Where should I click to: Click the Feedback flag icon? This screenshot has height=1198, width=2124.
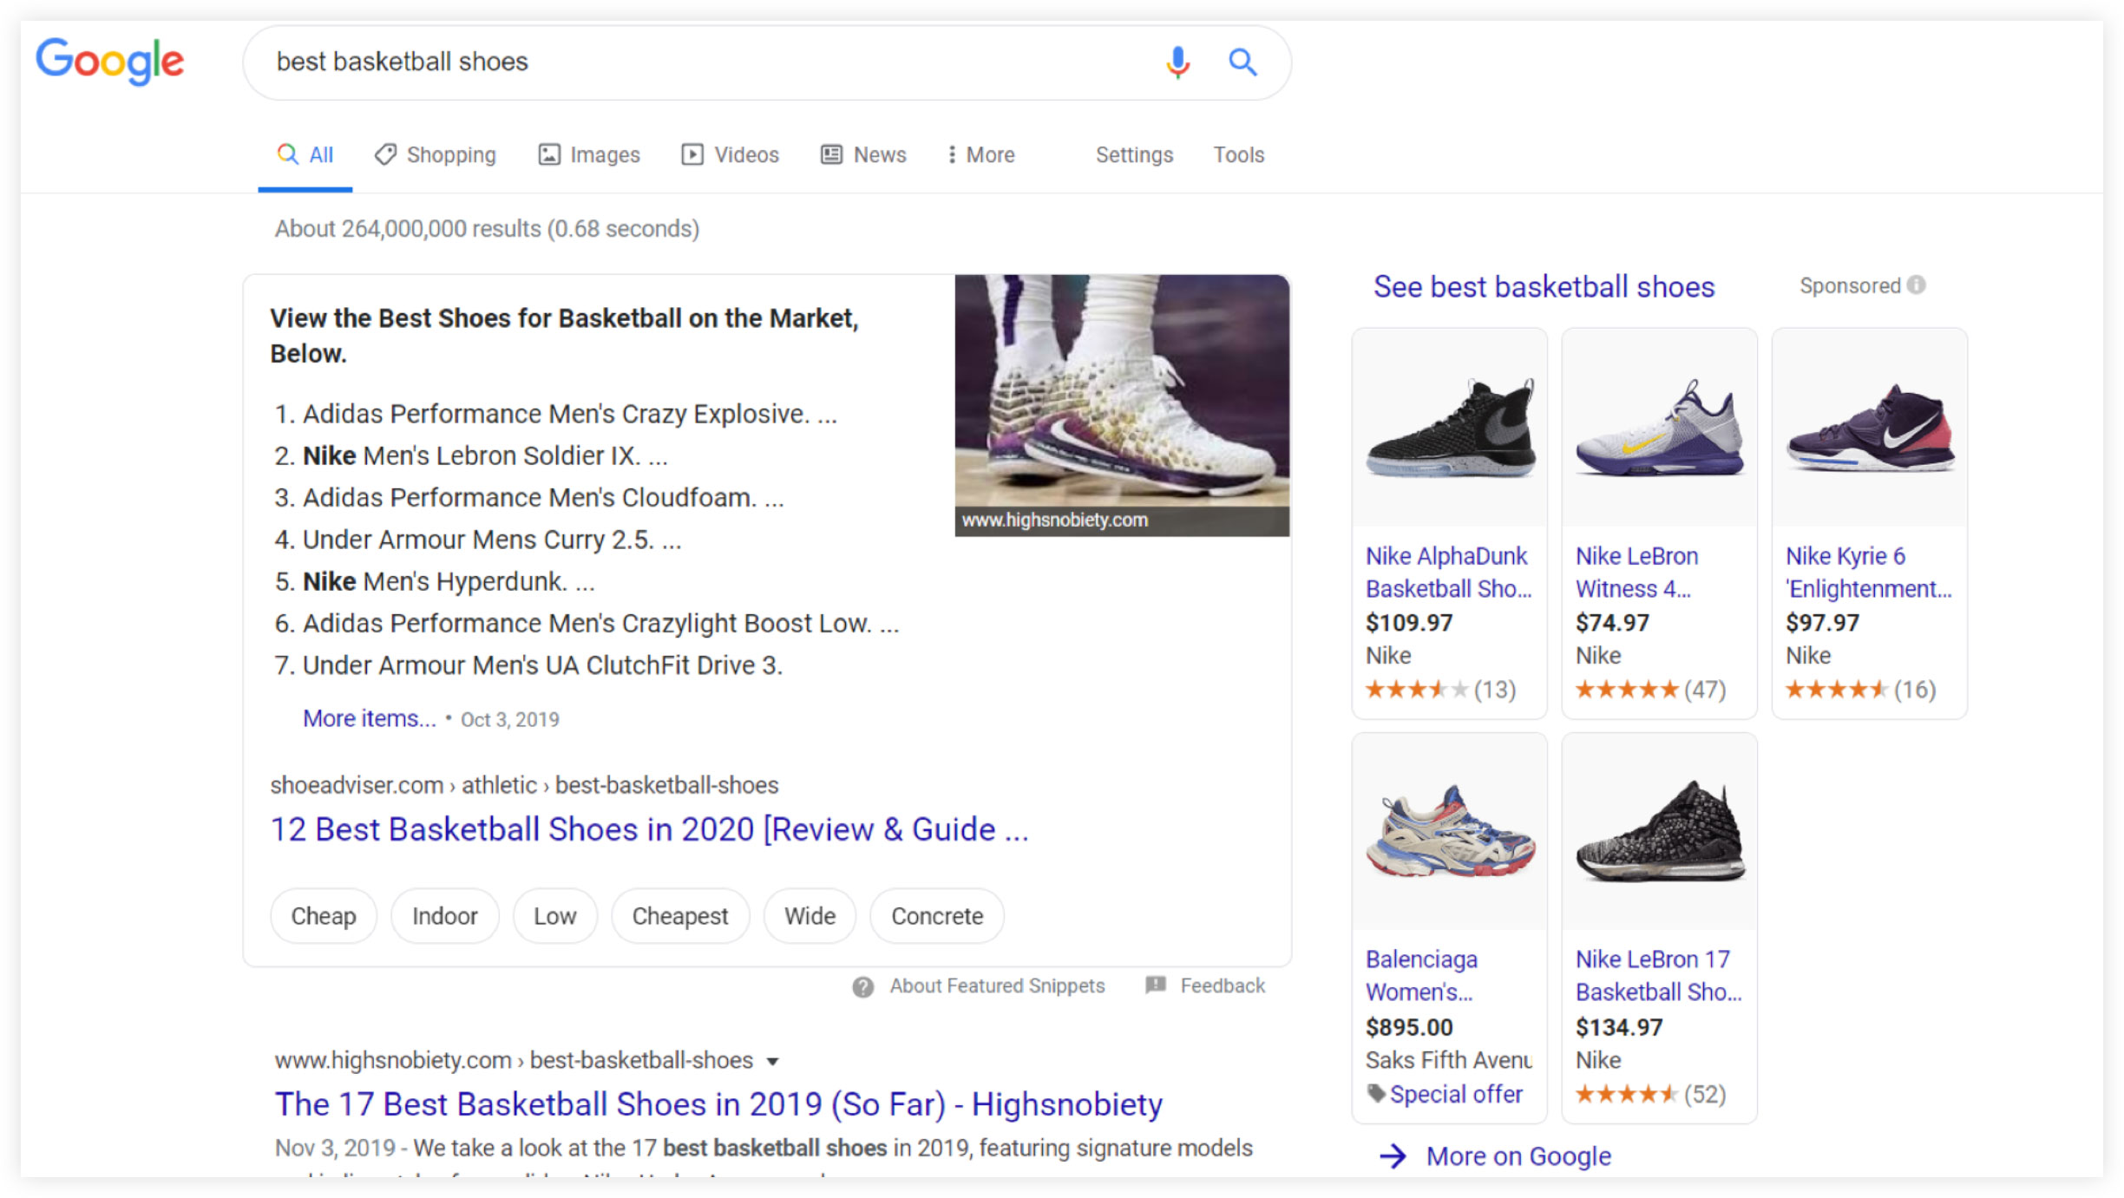point(1156,985)
